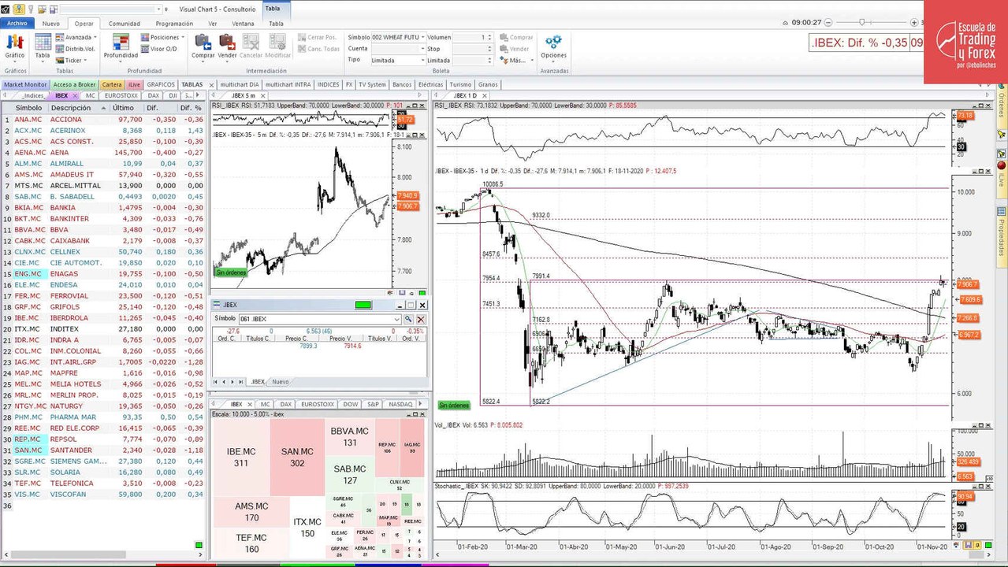Open Visor O/D viewer

click(158, 49)
